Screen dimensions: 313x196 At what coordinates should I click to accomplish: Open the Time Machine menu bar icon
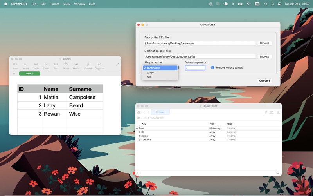(x=266, y=4)
